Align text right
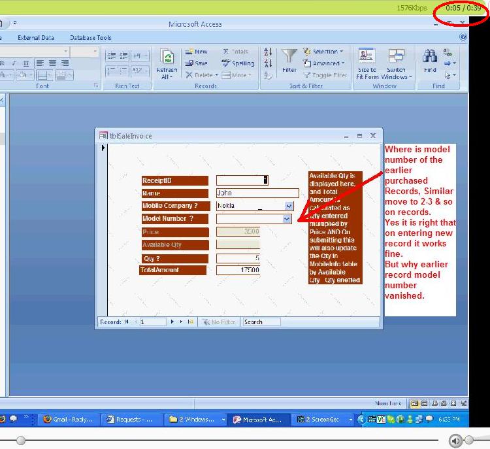The width and height of the screenshot is (490, 449). pos(65,63)
